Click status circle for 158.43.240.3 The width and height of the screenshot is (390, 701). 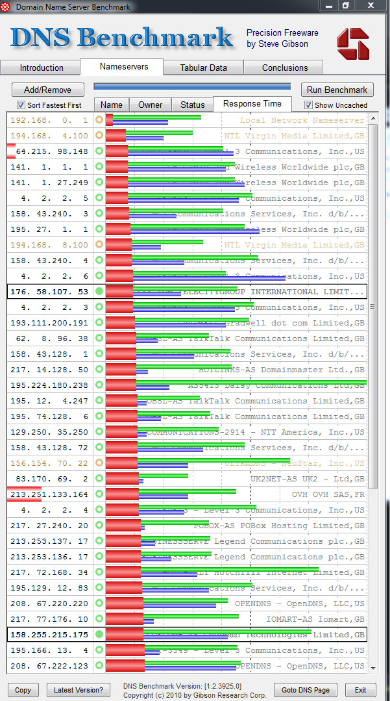pyautogui.click(x=99, y=214)
